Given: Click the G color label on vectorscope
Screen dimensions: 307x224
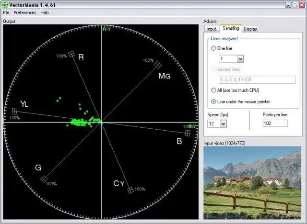Looking at the screenshot, I should click(38, 168).
